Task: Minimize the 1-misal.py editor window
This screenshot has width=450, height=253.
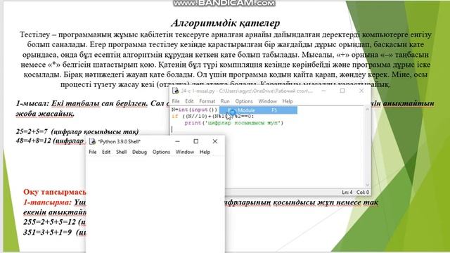Action: point(323,91)
